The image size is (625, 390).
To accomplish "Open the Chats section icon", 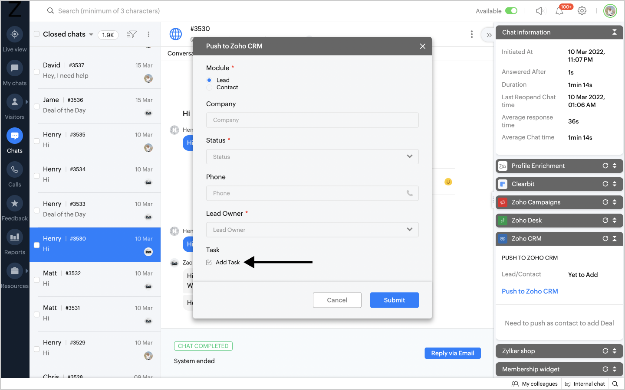I will (15, 136).
